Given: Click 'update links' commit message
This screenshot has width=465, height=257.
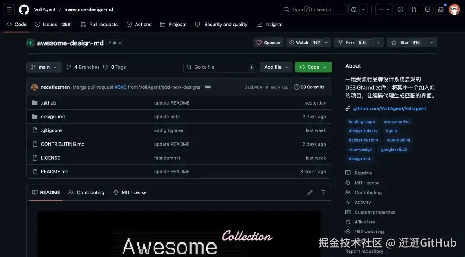Looking at the screenshot, I should tap(167, 117).
